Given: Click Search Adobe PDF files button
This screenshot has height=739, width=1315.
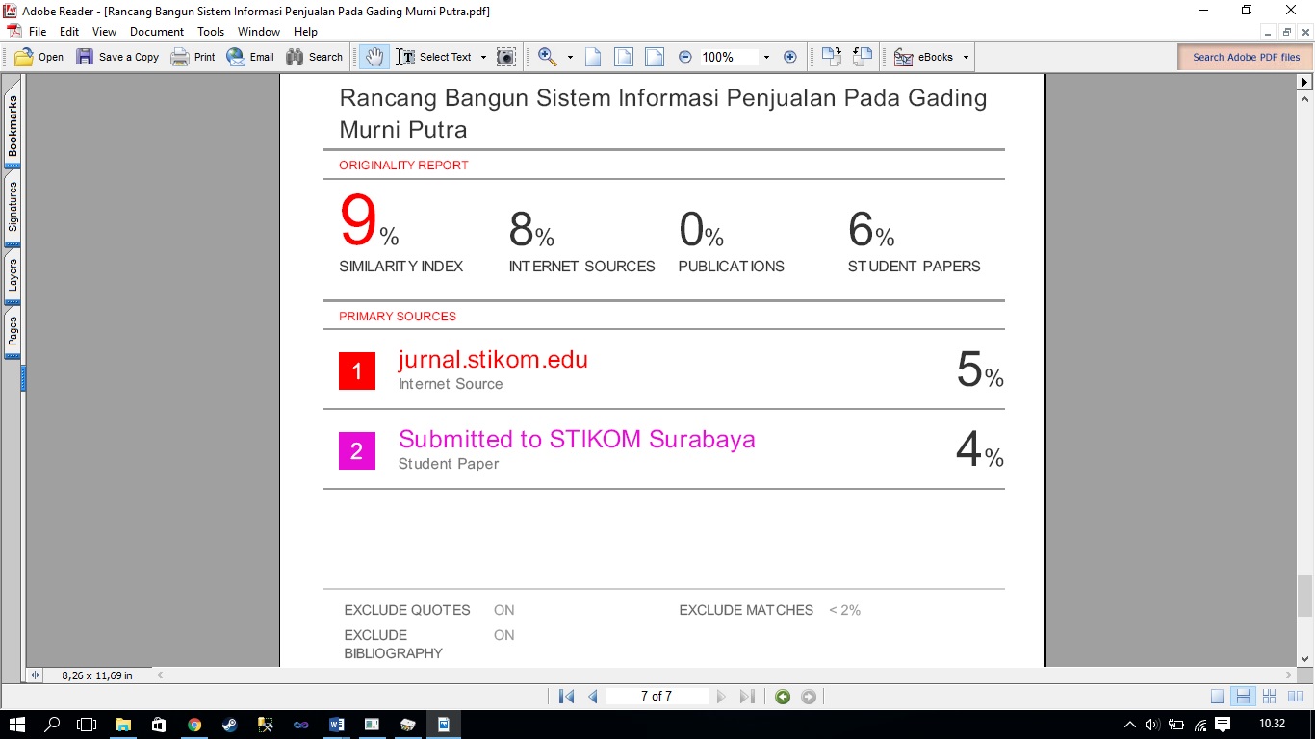Looking at the screenshot, I should (1245, 57).
